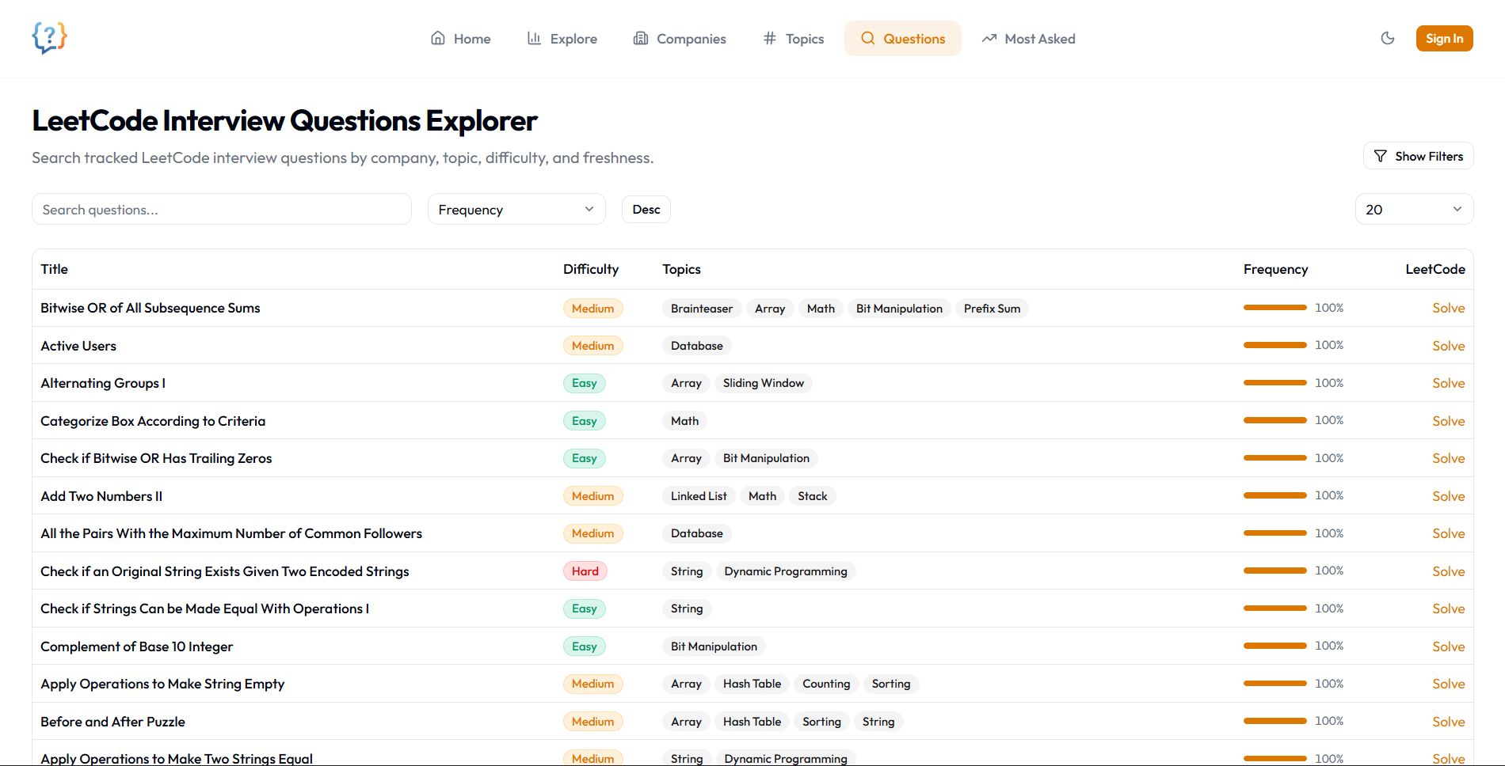Open question Complement of Base 10 Integer
This screenshot has height=766, width=1505.
(x=137, y=647)
